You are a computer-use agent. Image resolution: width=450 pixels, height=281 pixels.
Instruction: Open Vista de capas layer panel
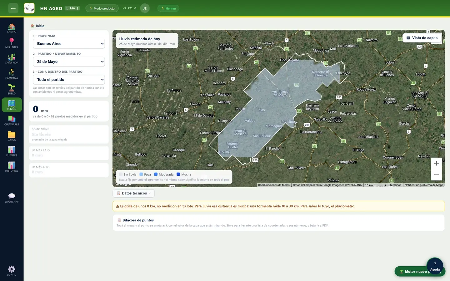point(422,38)
